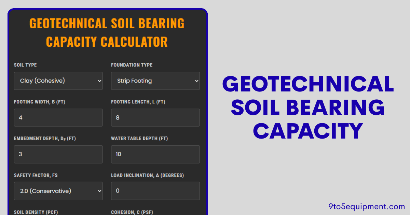Edit the Embedment Depth value of 3
The image size is (410, 215).
point(58,154)
